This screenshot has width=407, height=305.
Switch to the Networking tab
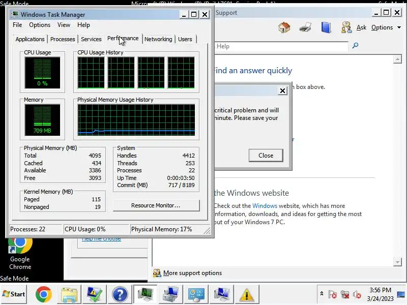158,39
